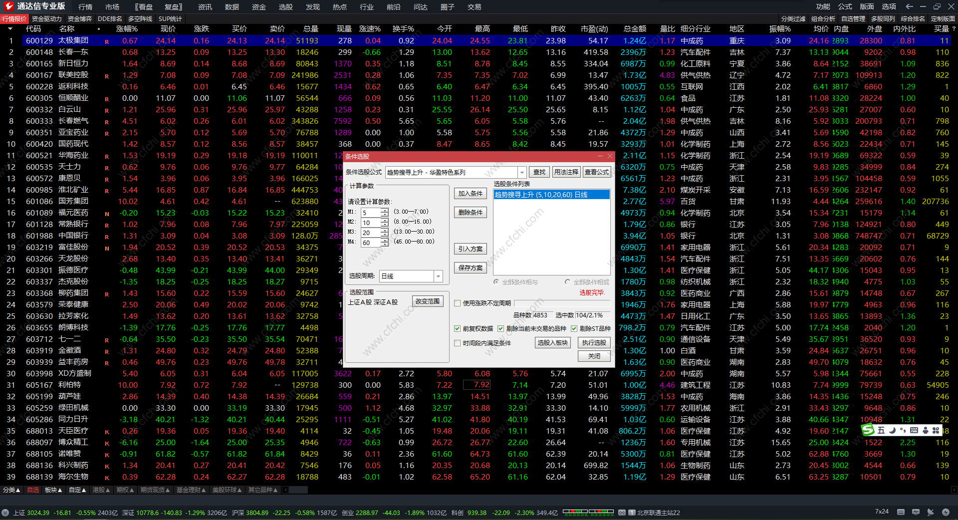Expand the 条件选股公式 dropdown

tap(522, 172)
